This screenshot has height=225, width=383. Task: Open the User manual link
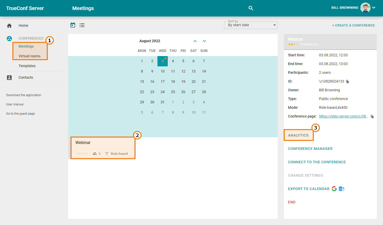click(15, 104)
